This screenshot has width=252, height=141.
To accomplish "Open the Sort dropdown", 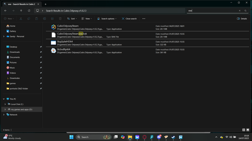I will (72, 19).
